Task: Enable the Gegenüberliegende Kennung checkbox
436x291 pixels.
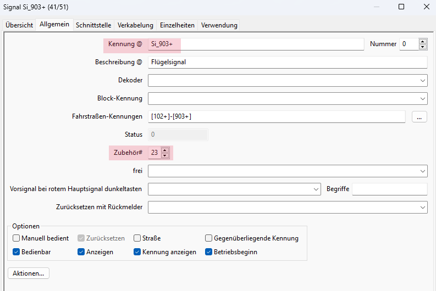Action: click(x=209, y=238)
